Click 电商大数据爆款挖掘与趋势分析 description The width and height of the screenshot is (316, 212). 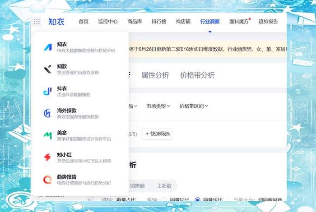[x=86, y=51]
